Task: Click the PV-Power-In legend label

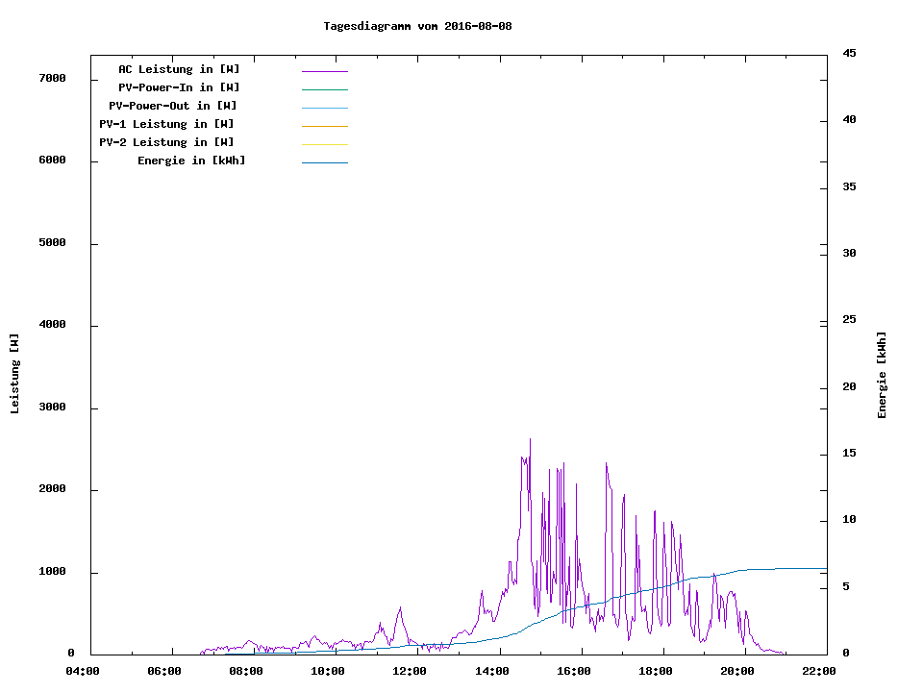Action: (186, 87)
